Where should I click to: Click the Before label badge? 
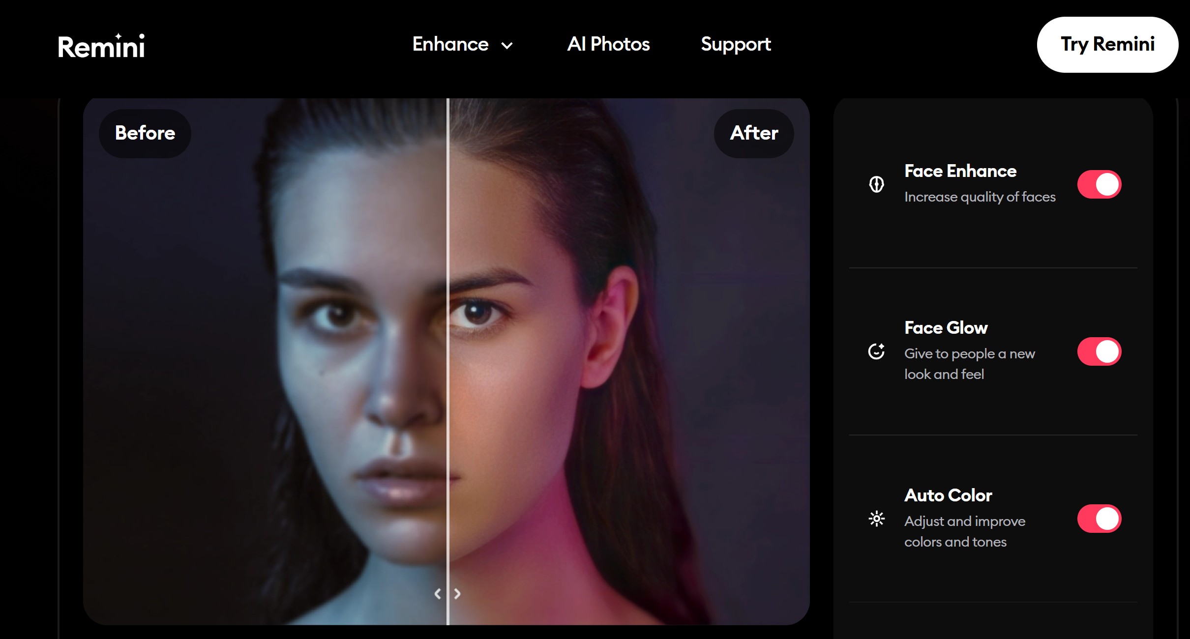pyautogui.click(x=145, y=133)
